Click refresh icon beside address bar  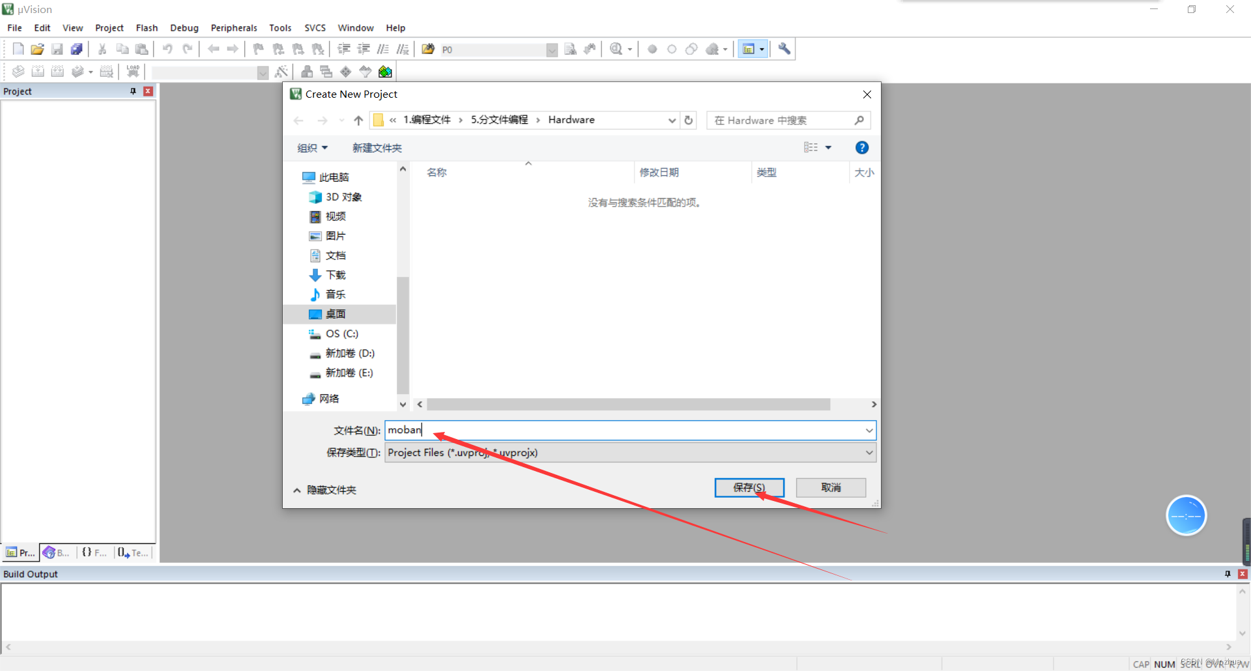tap(688, 120)
